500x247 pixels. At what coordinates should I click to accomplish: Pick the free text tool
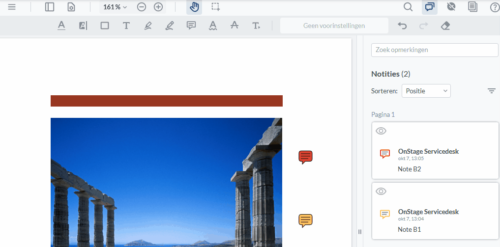click(x=126, y=26)
